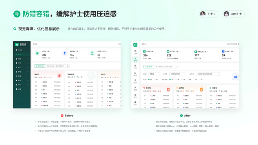Select the 女 gender radio in After form
Image resolution: width=258 pixels, height=145 pixels.
[154, 80]
